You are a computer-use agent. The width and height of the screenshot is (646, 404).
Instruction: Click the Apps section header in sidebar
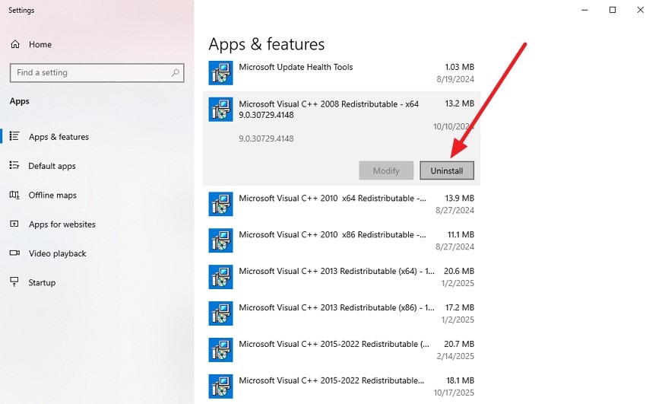[x=19, y=101]
